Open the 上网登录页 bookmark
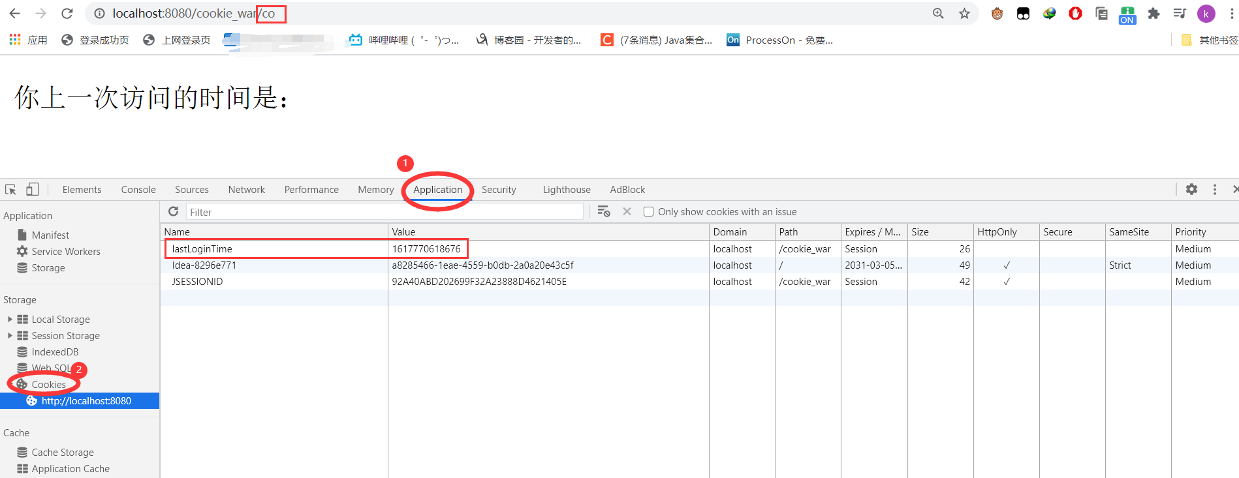Viewport: 1239px width, 478px height. (177, 40)
